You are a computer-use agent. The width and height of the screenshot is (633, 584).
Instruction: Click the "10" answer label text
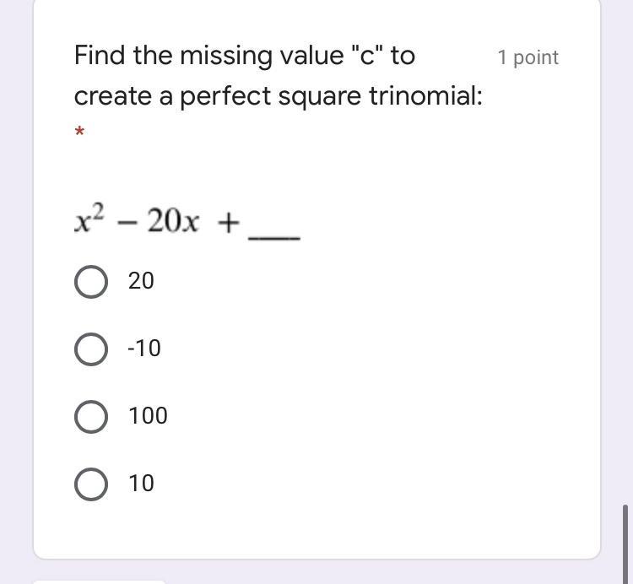pyautogui.click(x=141, y=484)
